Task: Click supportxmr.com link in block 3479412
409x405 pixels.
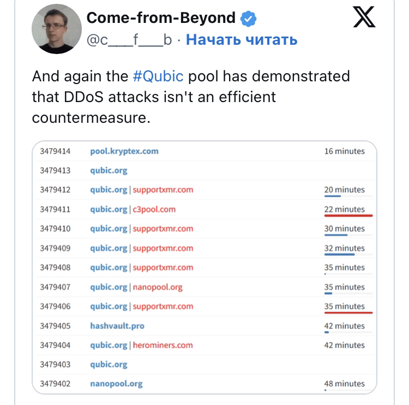Action: click(163, 190)
